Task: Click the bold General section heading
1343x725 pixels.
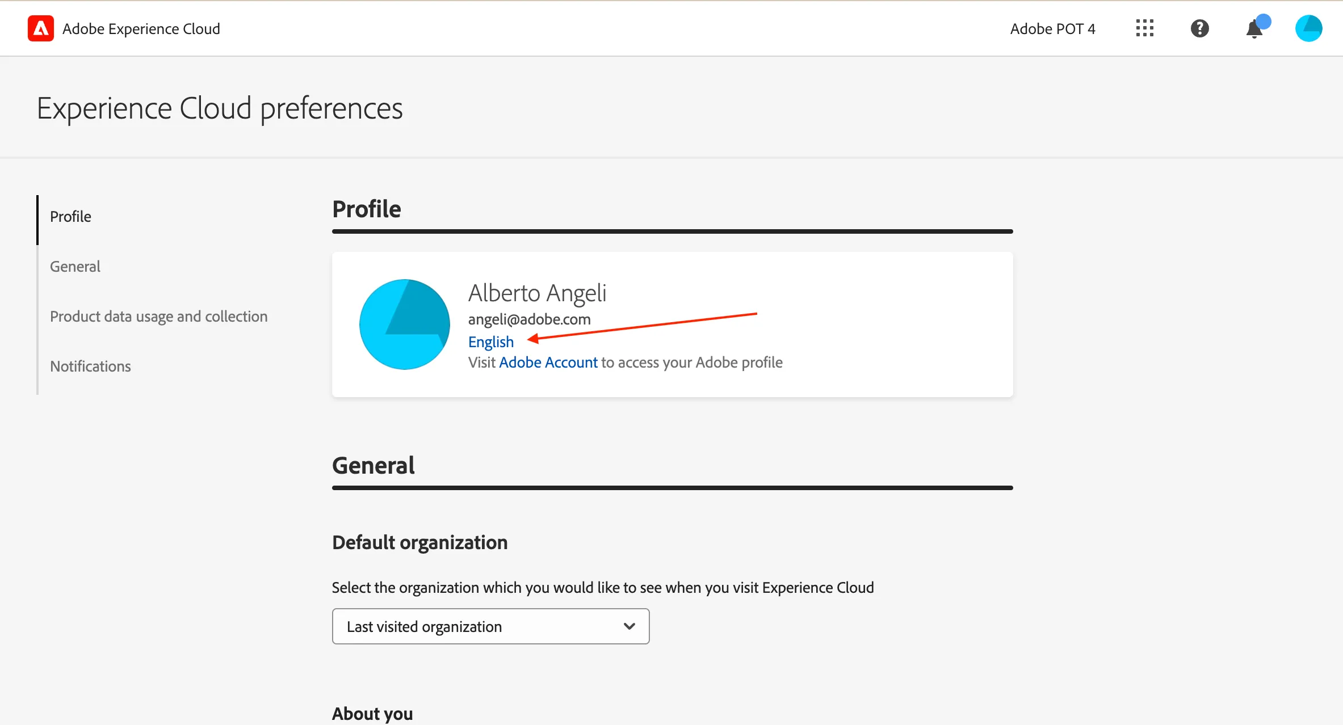Action: click(373, 465)
